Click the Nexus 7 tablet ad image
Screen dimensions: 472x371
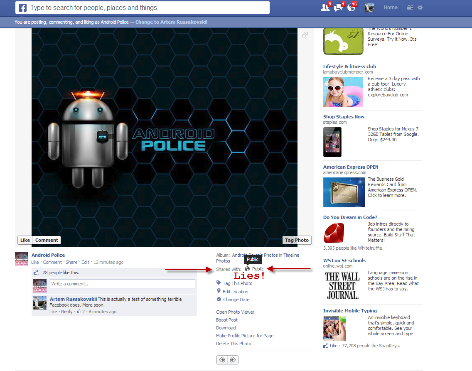click(x=332, y=142)
